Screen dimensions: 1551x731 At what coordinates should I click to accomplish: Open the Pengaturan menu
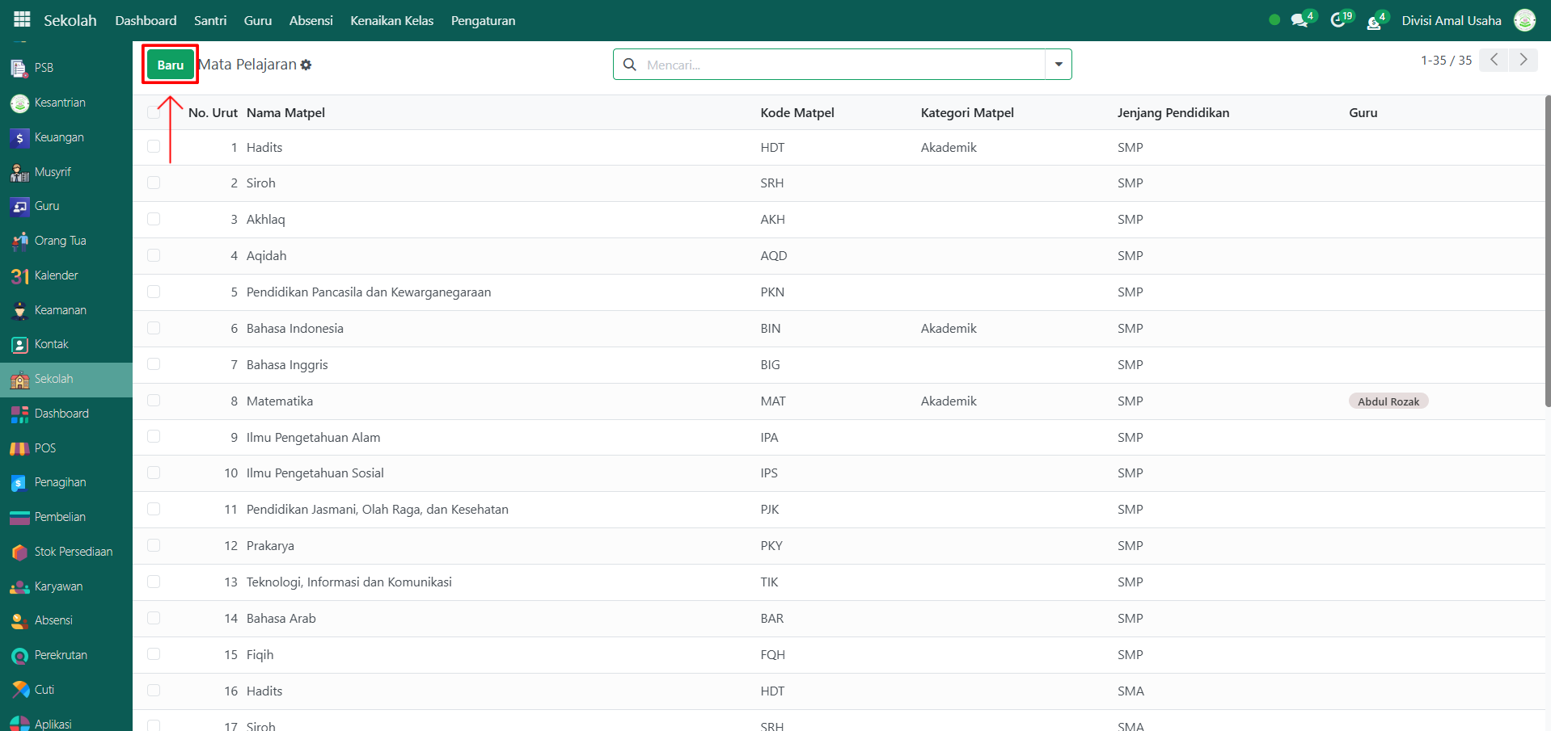click(483, 20)
